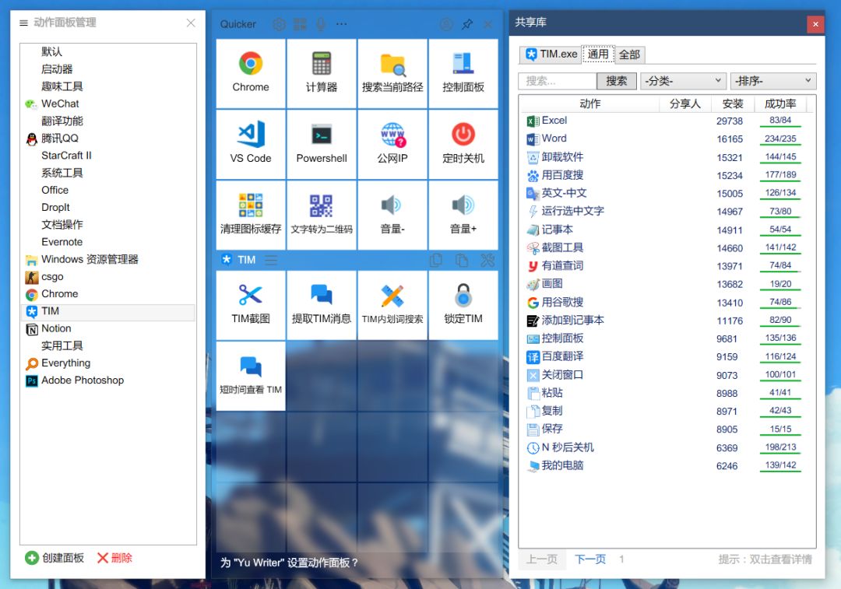
Task: Check the 公网IP action
Action: coord(392,144)
